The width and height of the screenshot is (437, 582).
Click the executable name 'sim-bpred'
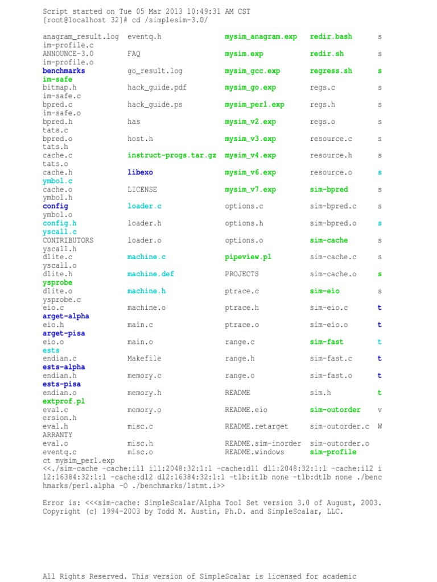coord(329,190)
